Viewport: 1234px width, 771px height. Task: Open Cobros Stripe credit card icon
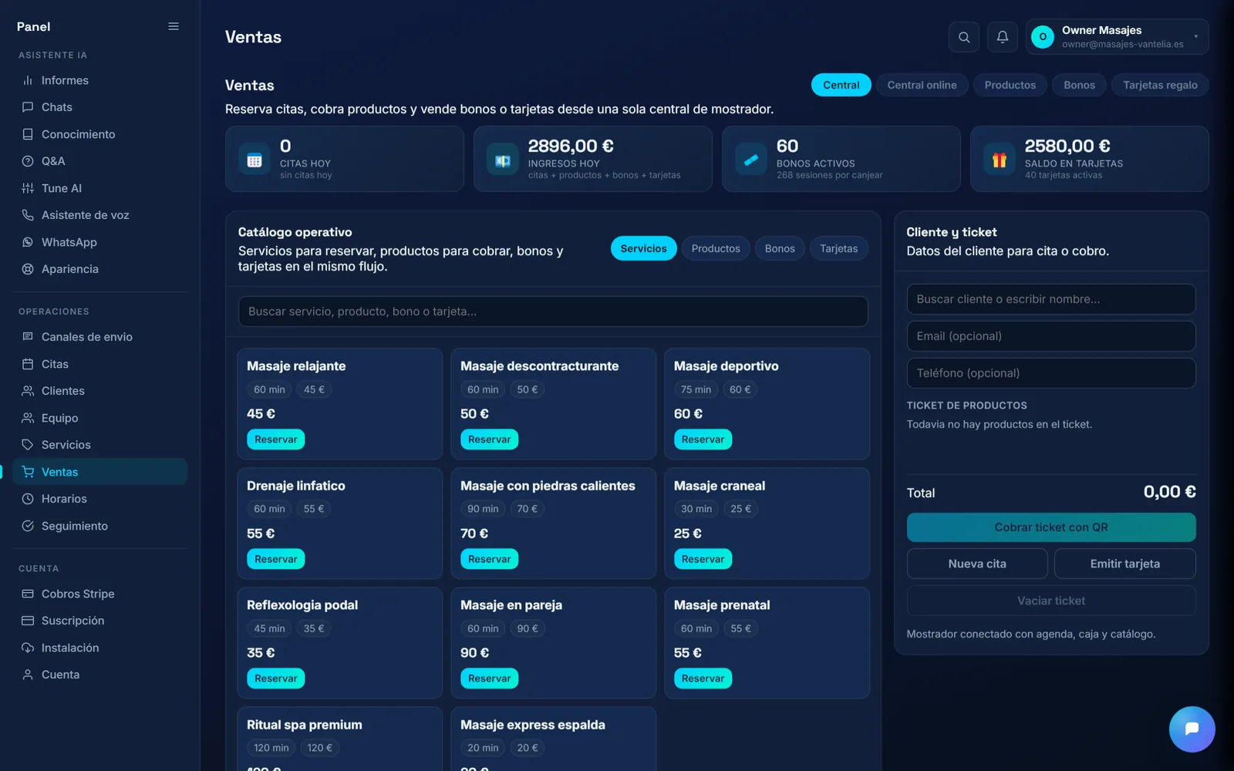tap(28, 594)
